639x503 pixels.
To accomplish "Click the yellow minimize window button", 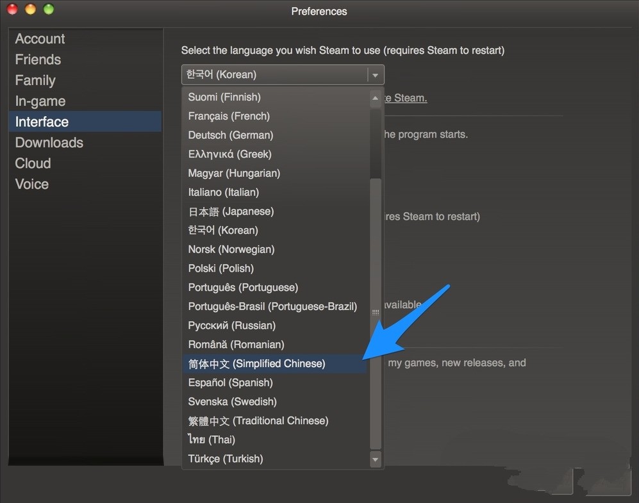I will [30, 10].
